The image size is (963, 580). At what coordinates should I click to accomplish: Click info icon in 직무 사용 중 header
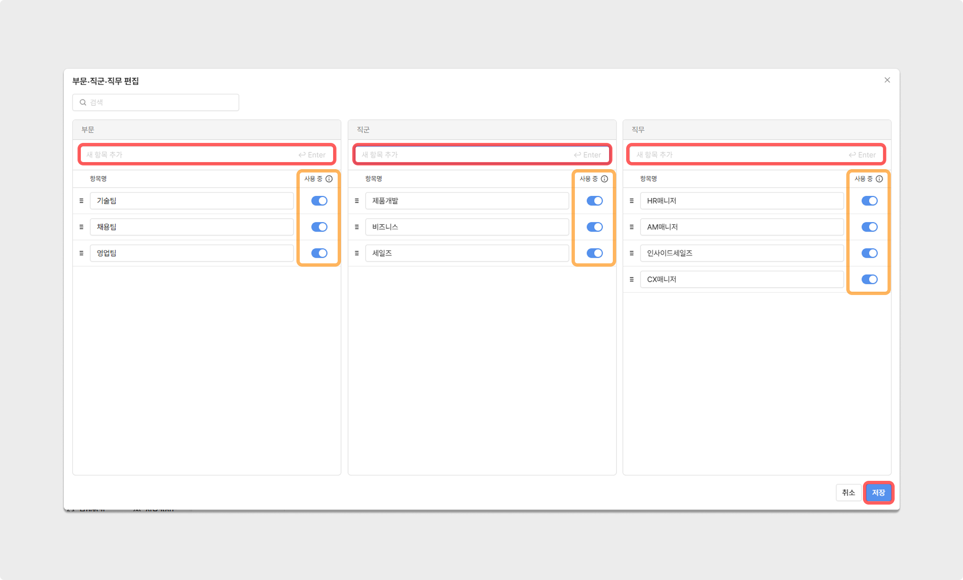click(x=879, y=179)
